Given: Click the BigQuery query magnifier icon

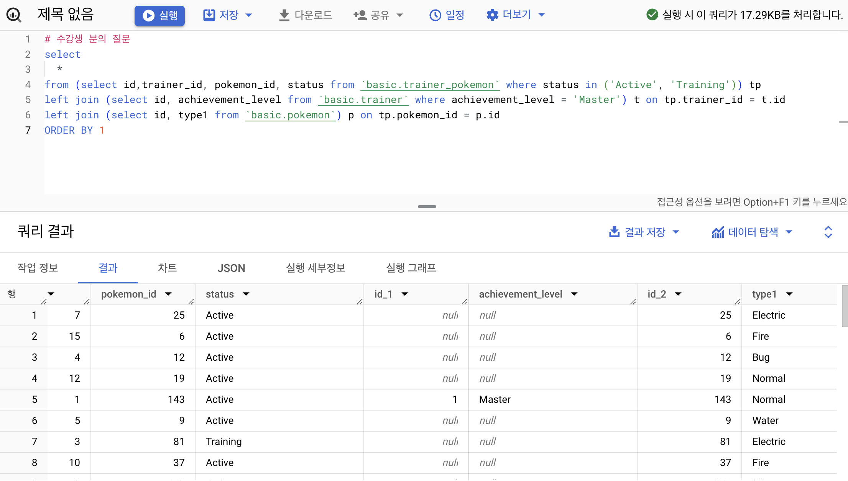Looking at the screenshot, I should pyautogui.click(x=14, y=15).
